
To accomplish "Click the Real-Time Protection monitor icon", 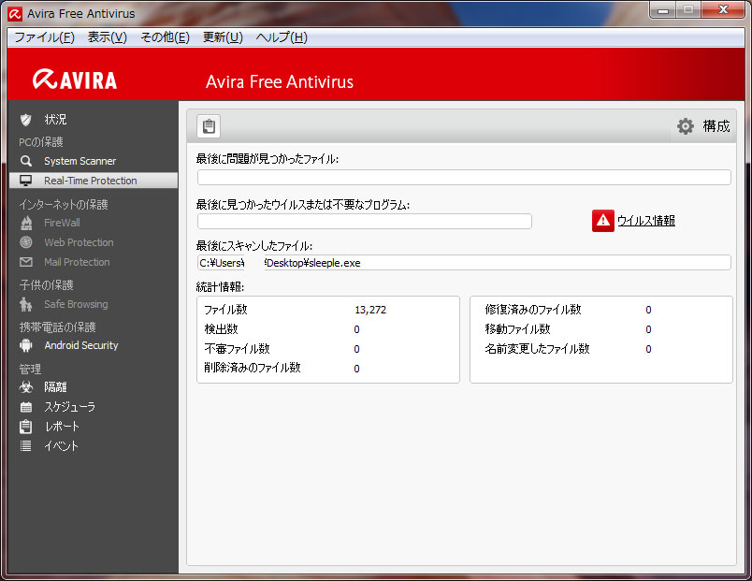I will 26,181.
